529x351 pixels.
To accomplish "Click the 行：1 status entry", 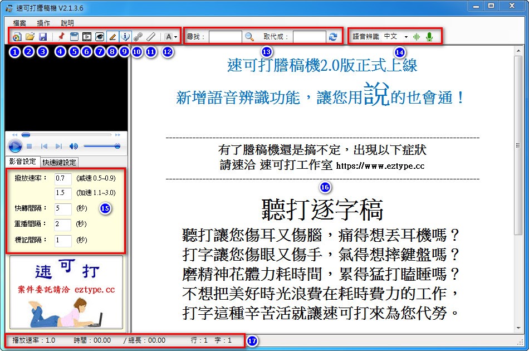I will (x=199, y=340).
